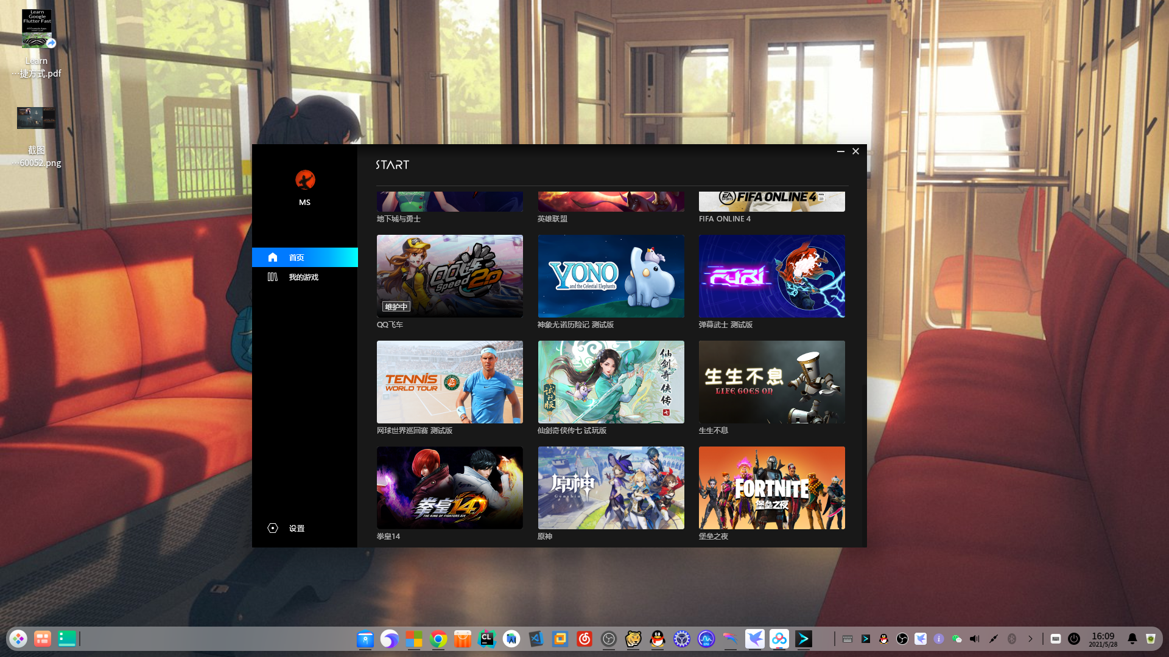
Task: Expand the tray chevron arrow
Action: pos(1030,639)
